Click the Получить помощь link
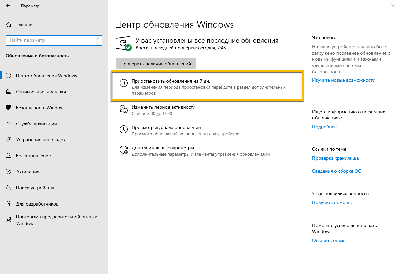Screen dimensions: 401x274 pos(332,203)
